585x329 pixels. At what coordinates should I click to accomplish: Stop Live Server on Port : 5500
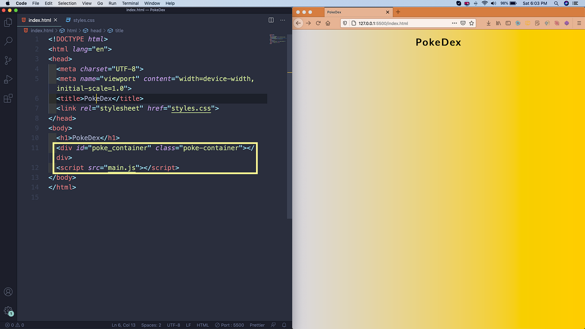click(x=229, y=325)
